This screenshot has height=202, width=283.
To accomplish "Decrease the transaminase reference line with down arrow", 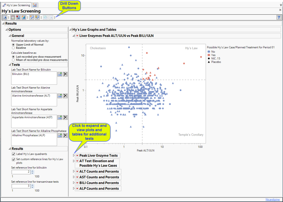I will [32, 187].
